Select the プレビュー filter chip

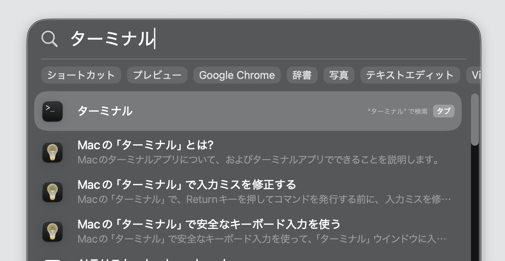157,75
